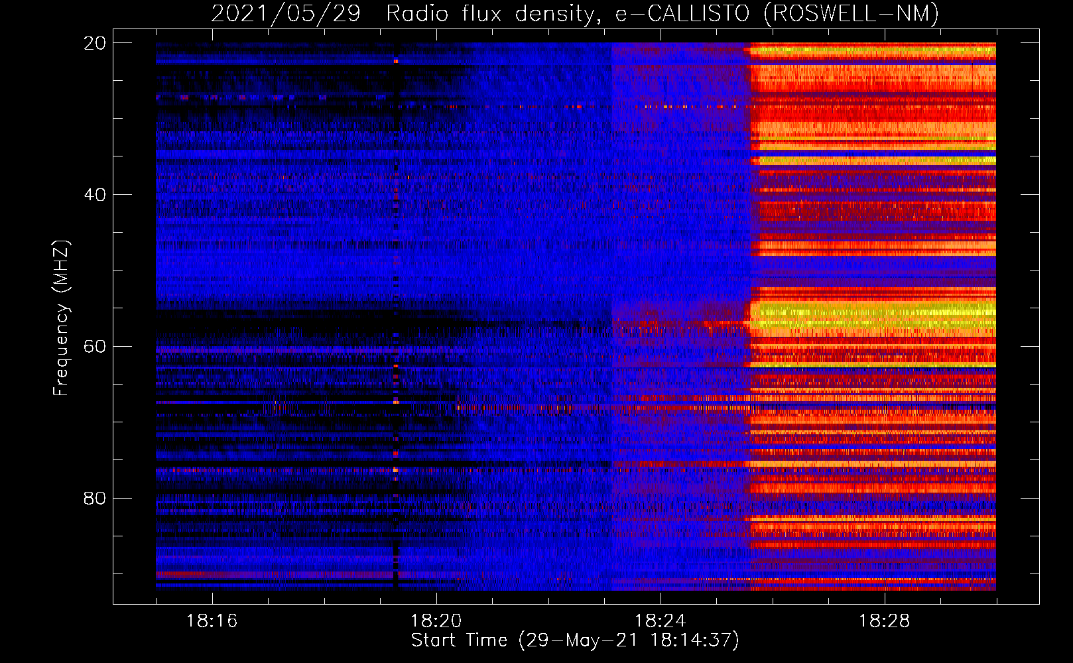Click the 18:16 time tick label
Viewport: 1073px width, 663px height.
pos(212,621)
